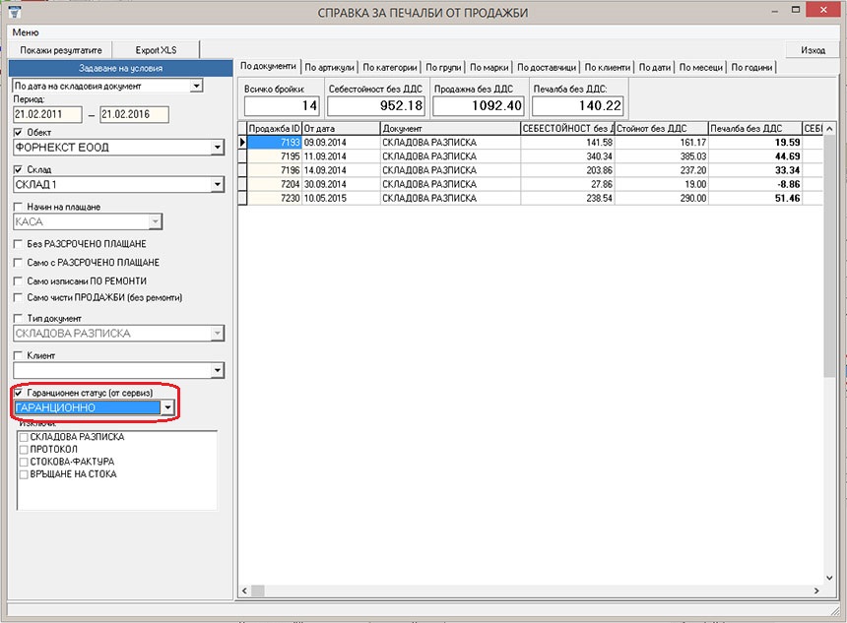Enable Тип документ checkbox
Image resolution: width=847 pixels, height=623 pixels.
(x=19, y=319)
